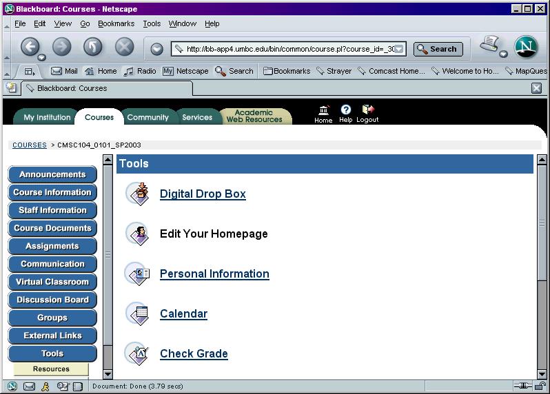Click the Check Grade icon
This screenshot has width=550, height=394.
[x=138, y=353]
